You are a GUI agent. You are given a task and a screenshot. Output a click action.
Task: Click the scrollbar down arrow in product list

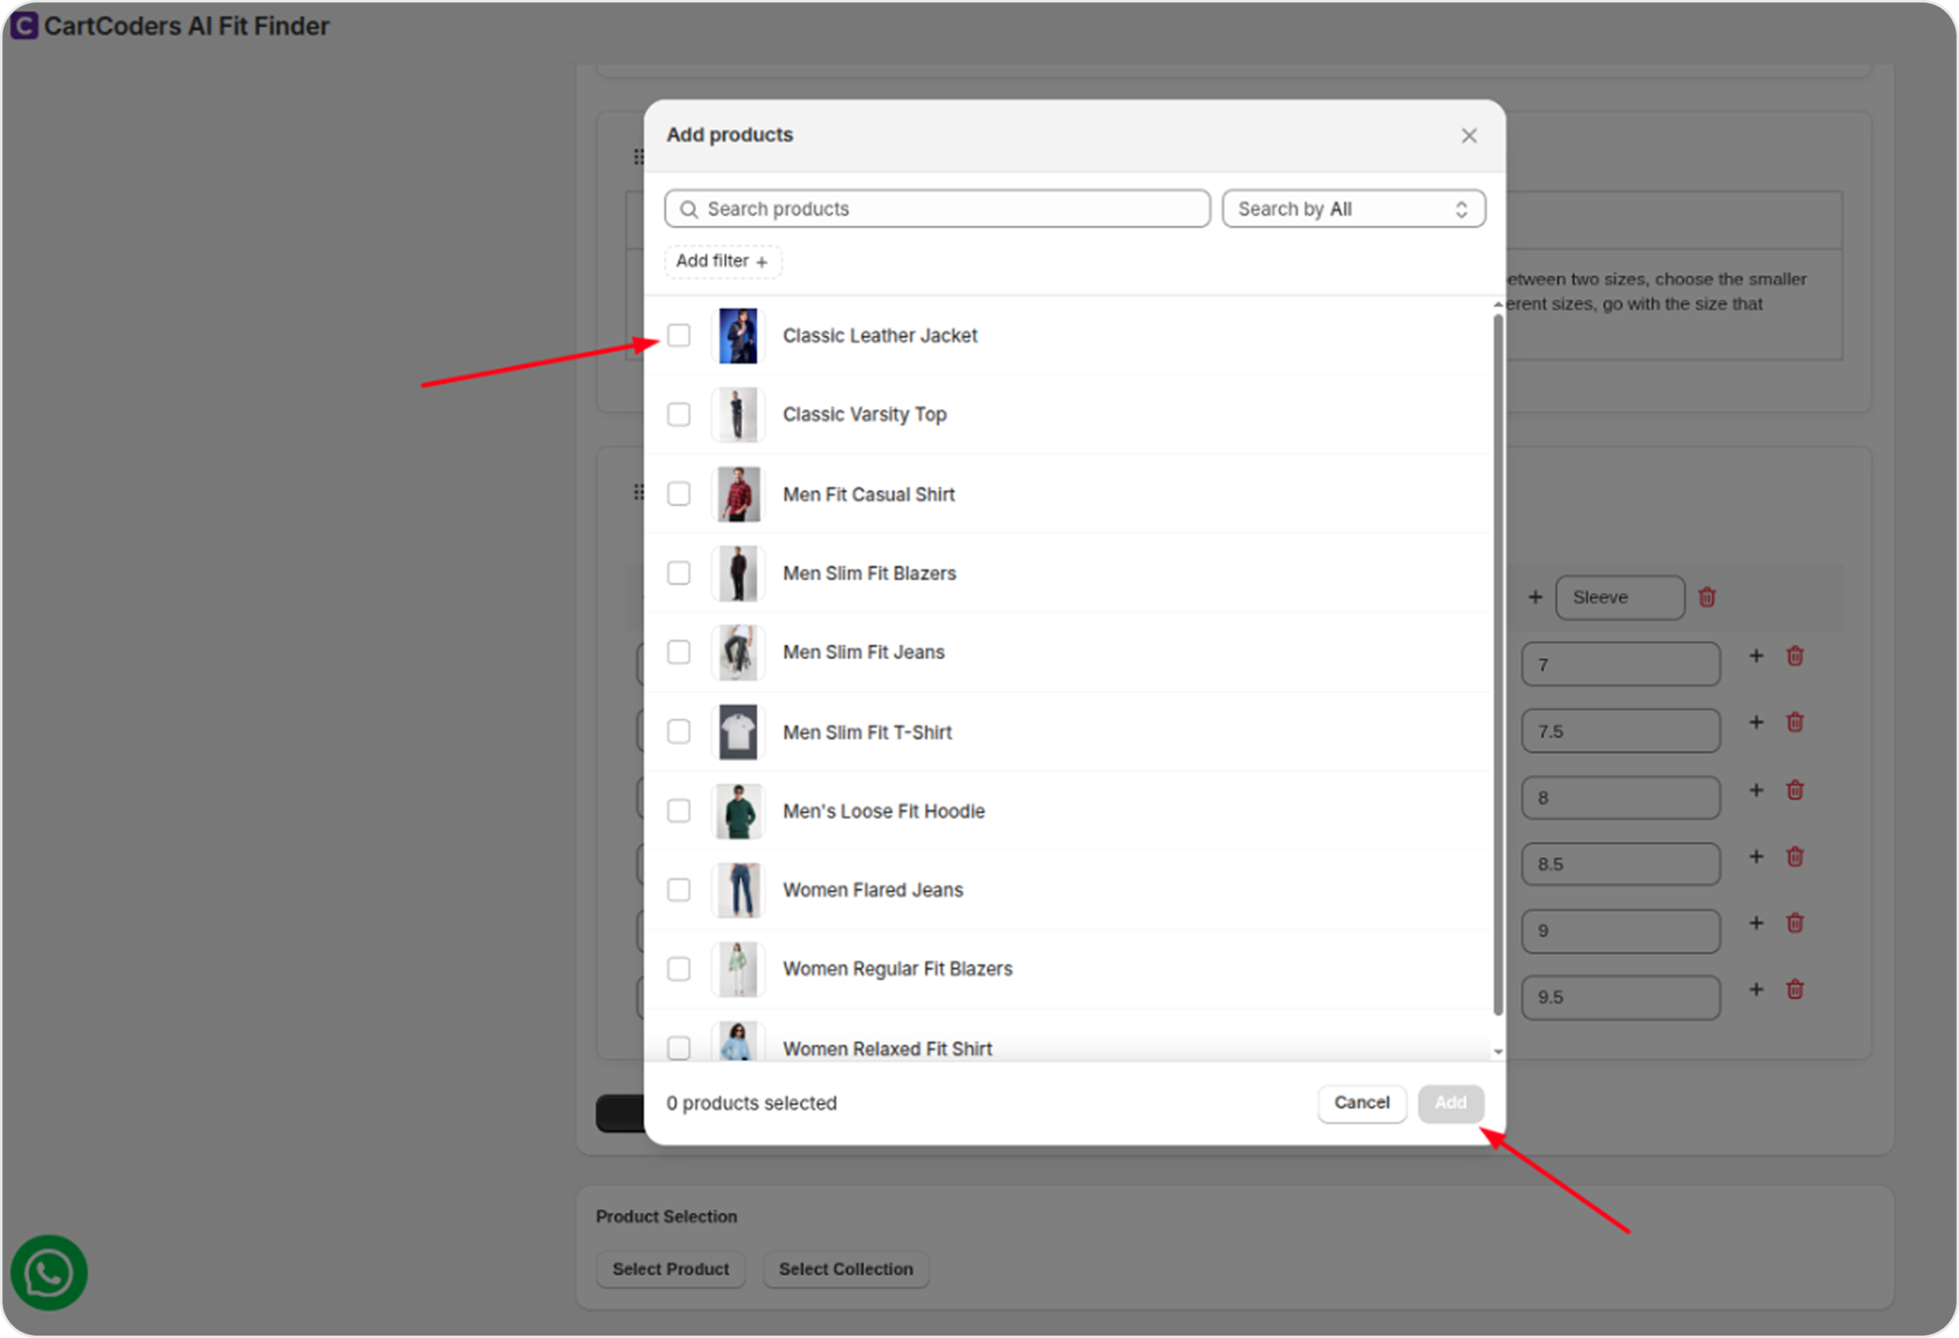[x=1498, y=1052]
